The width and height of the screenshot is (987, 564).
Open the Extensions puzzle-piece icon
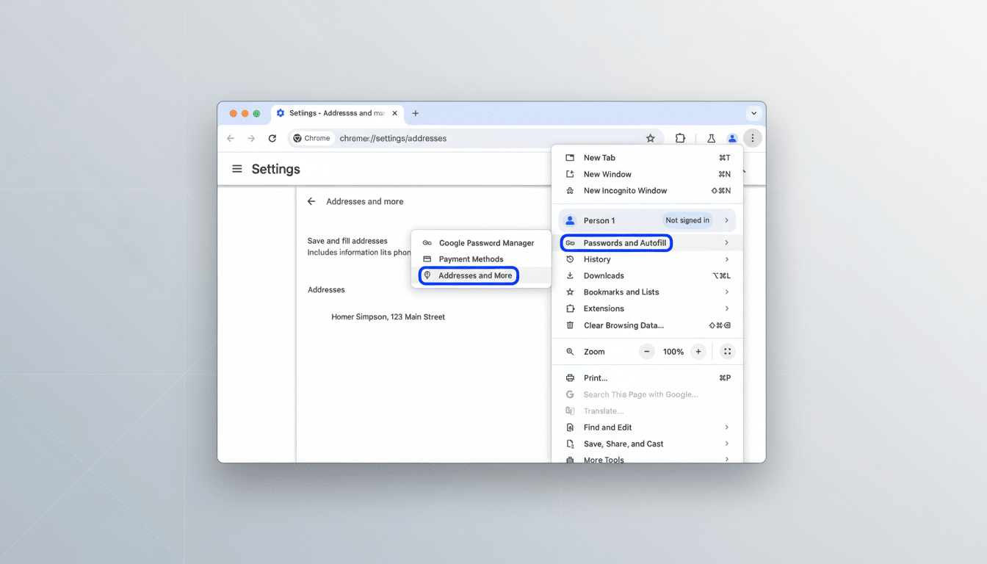click(680, 138)
